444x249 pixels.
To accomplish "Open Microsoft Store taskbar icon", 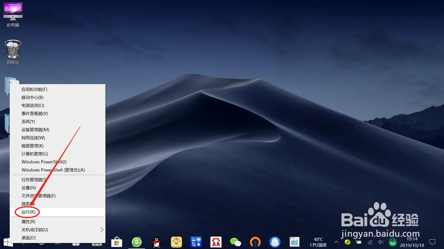I will (x=116, y=242).
